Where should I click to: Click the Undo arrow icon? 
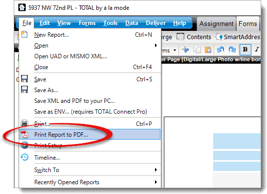tap(221, 49)
